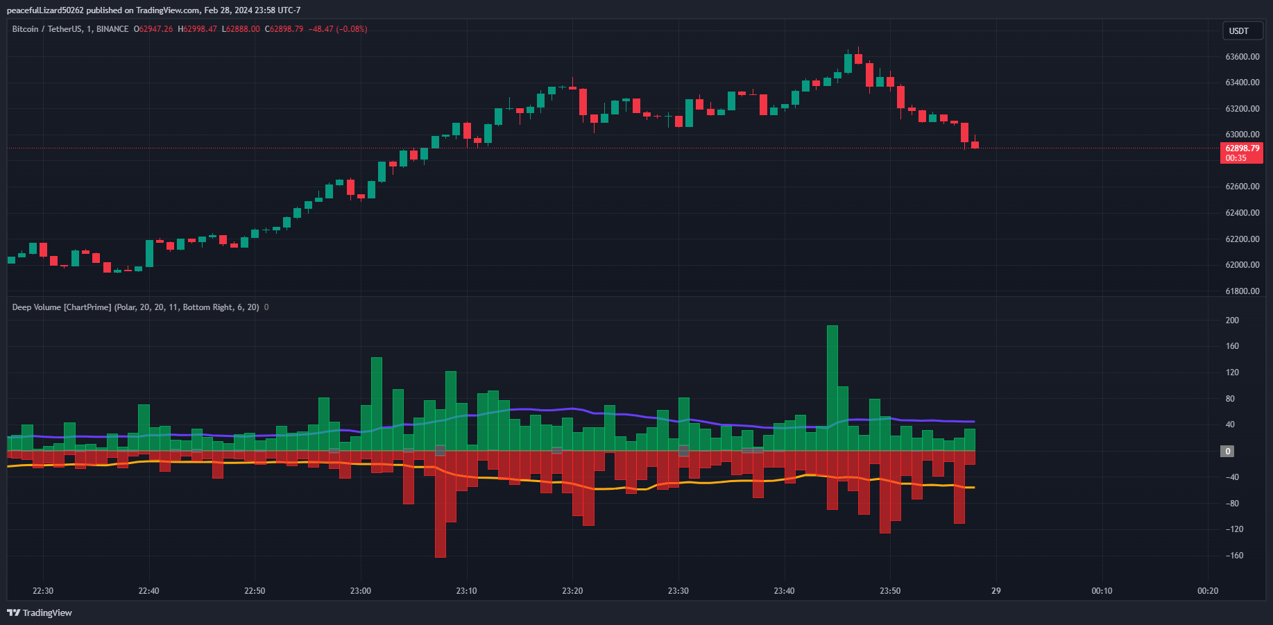Click the 22:30 time axis label
The width and height of the screenshot is (1273, 625).
coord(43,591)
